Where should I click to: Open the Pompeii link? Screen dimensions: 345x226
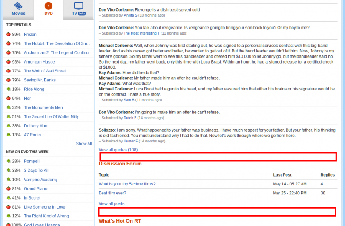tap(32, 161)
